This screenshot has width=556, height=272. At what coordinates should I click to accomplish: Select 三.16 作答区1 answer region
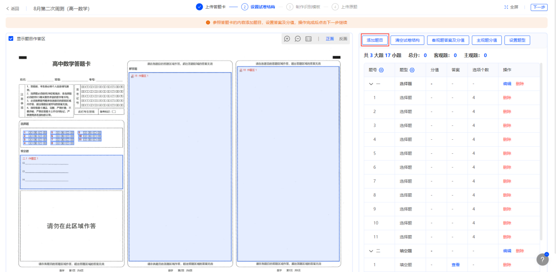coord(288,164)
